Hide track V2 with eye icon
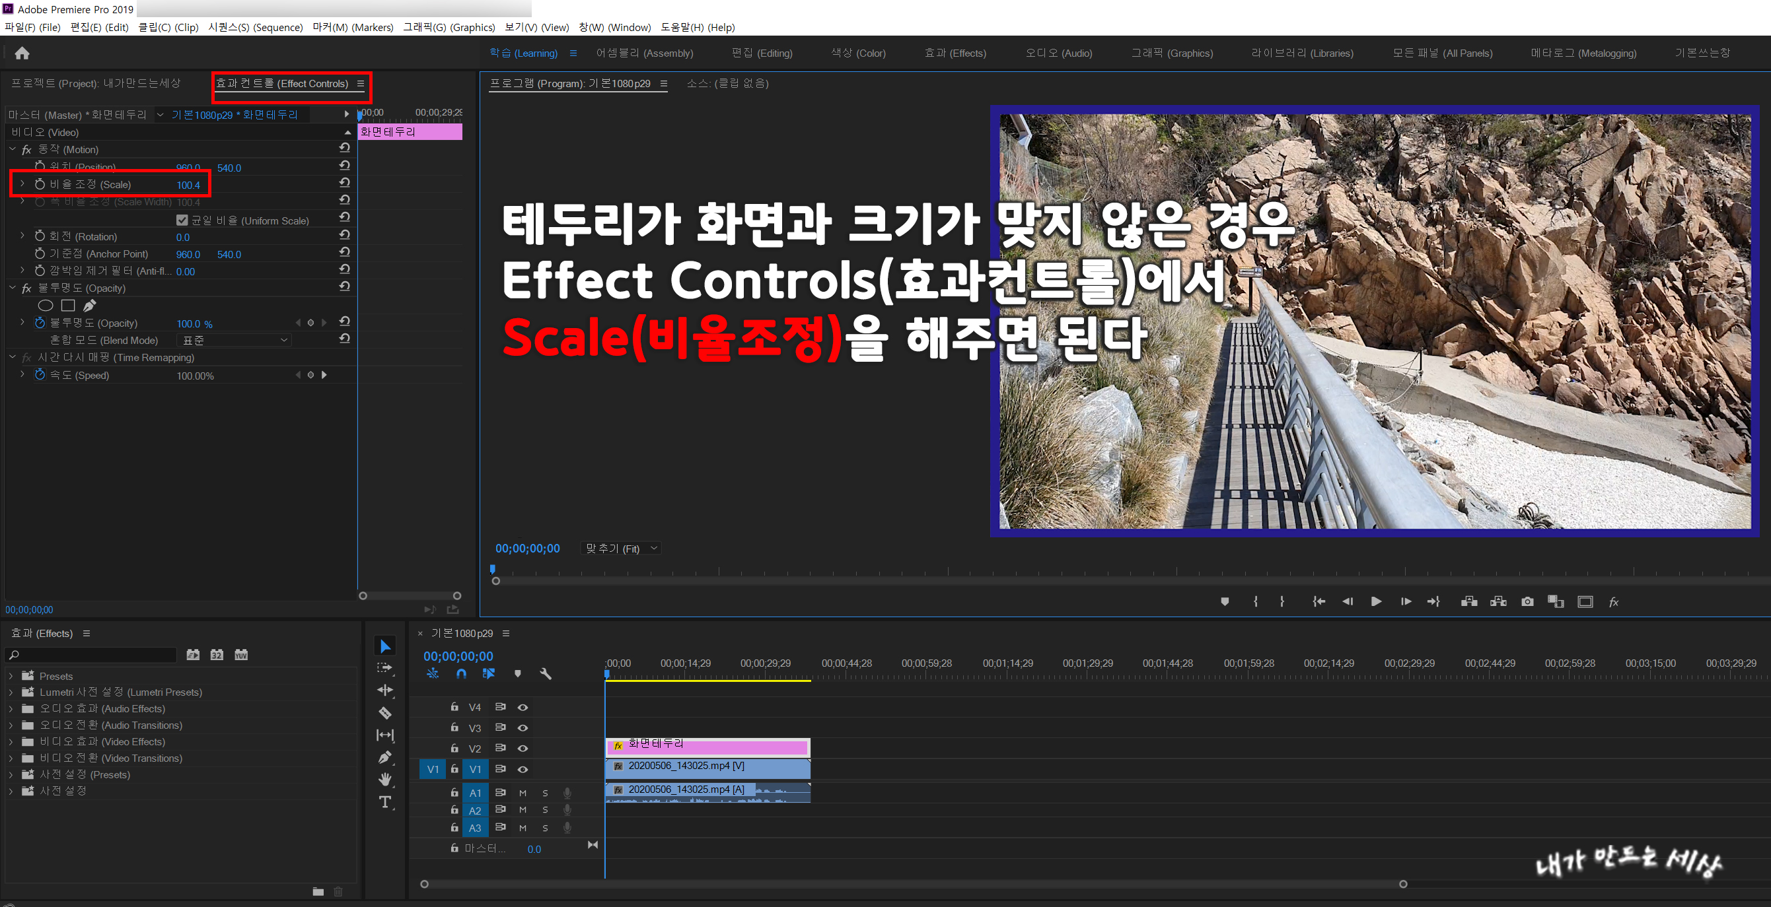 pos(523,749)
